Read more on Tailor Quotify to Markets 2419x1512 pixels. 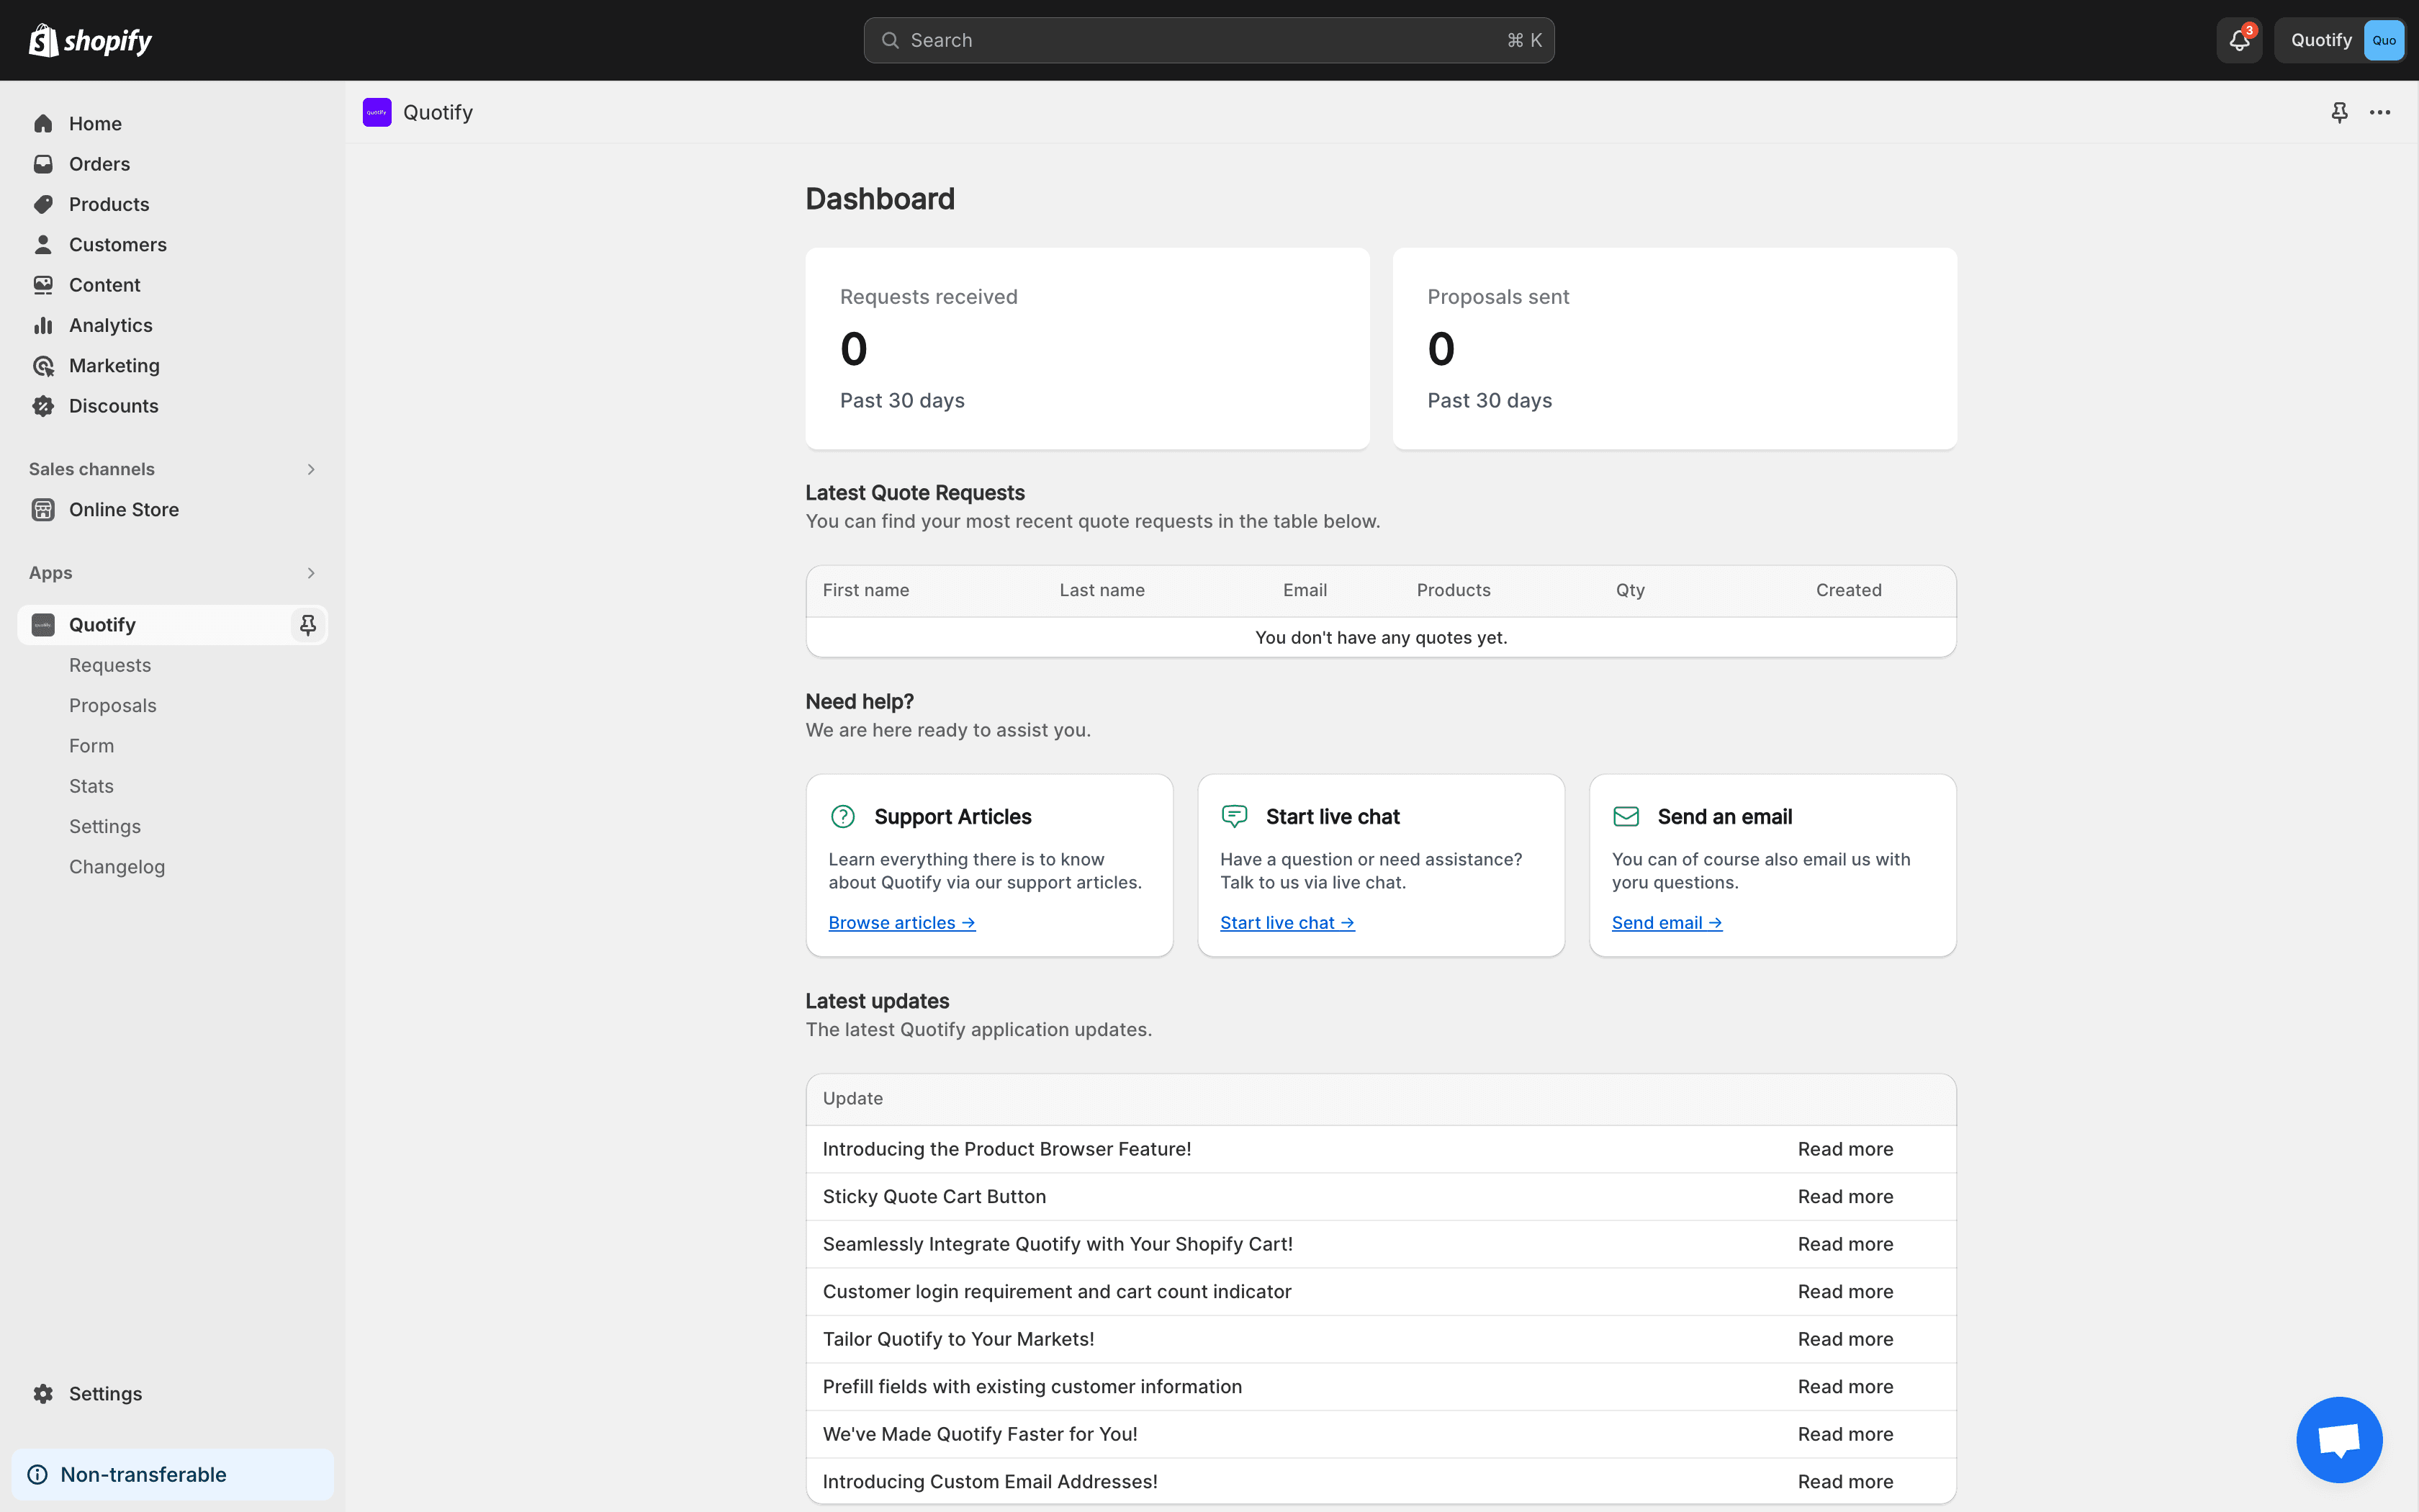[x=1845, y=1339]
